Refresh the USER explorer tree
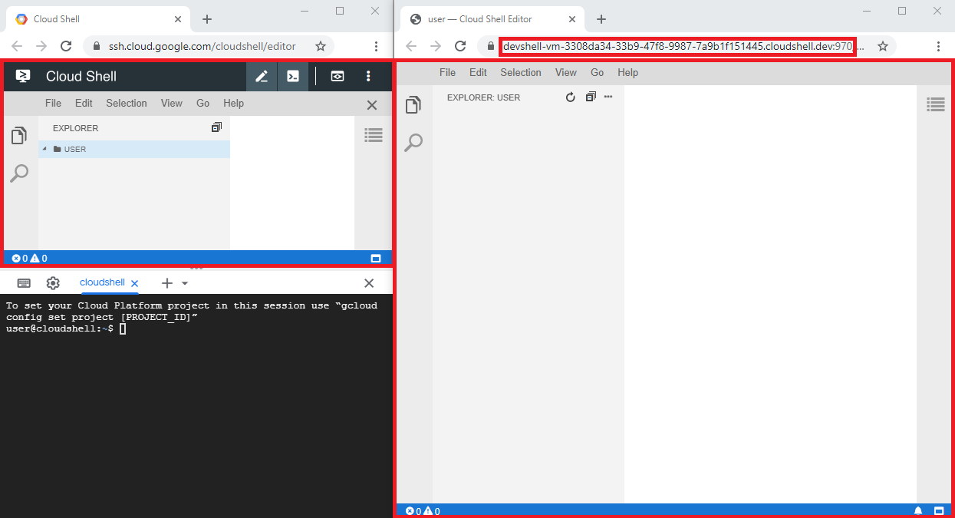The image size is (955, 518). 569,97
